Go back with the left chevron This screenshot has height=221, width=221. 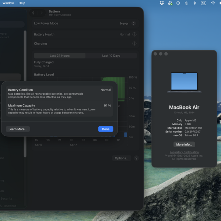pyautogui.click(x=34, y=13)
